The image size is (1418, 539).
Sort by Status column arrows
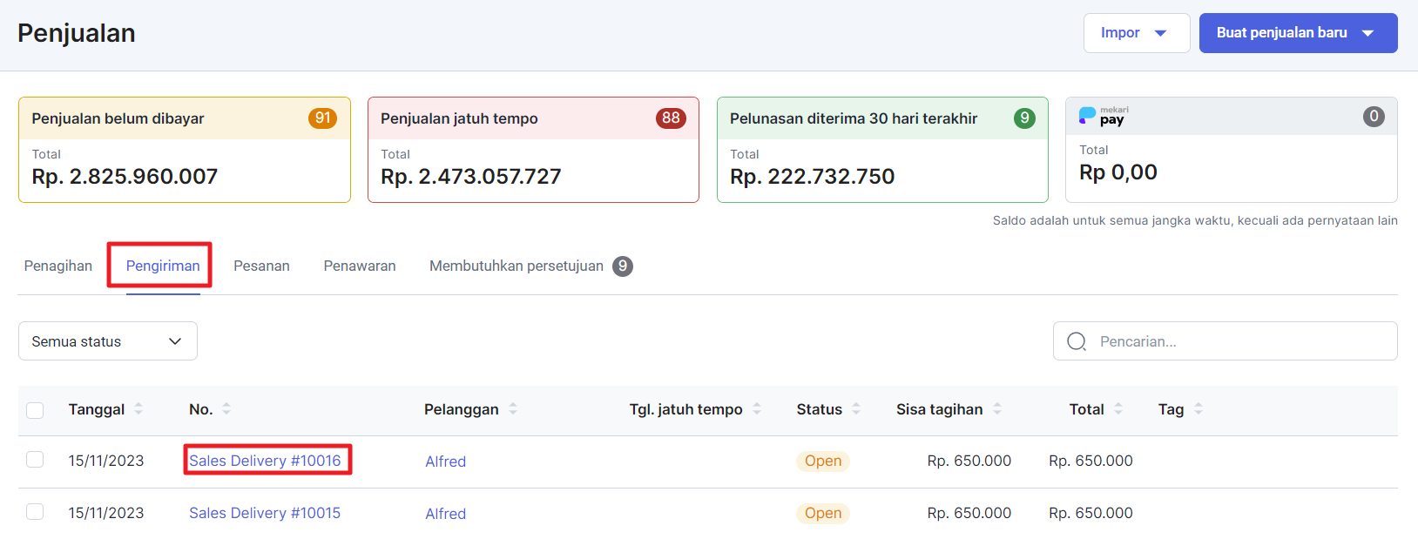click(856, 409)
